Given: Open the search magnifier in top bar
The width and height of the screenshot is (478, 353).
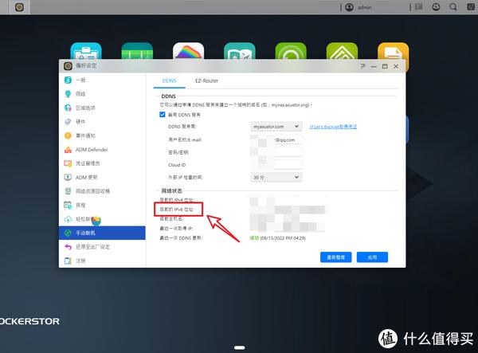Looking at the screenshot, I should click(453, 7).
